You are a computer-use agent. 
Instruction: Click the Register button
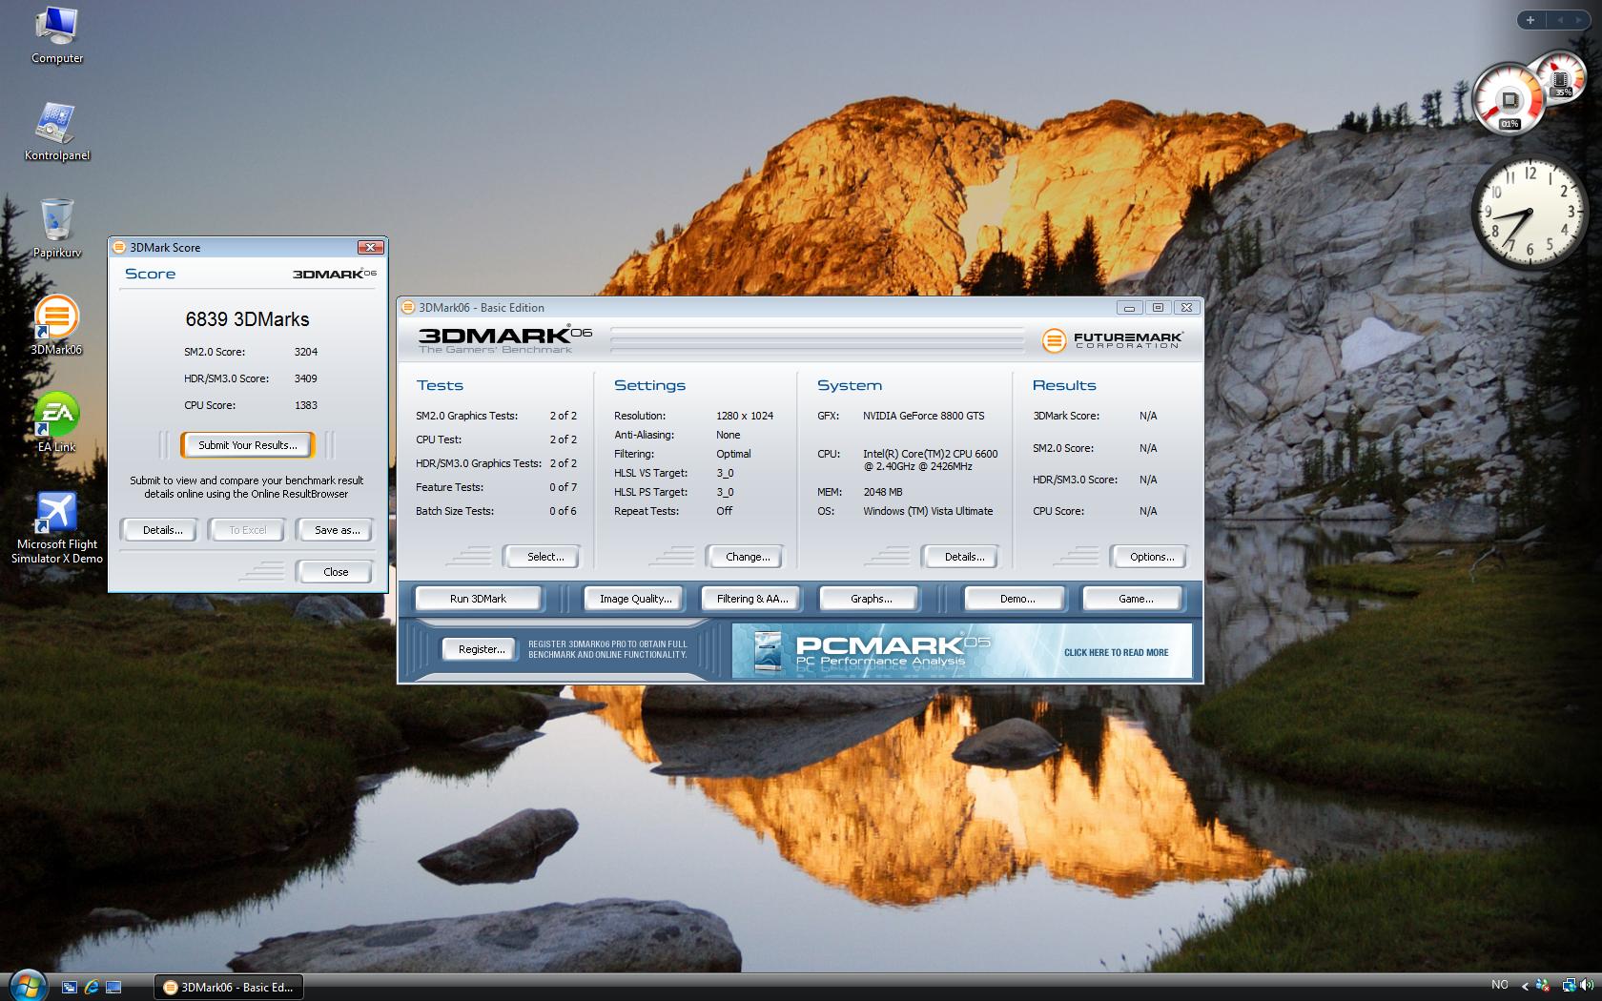(481, 649)
